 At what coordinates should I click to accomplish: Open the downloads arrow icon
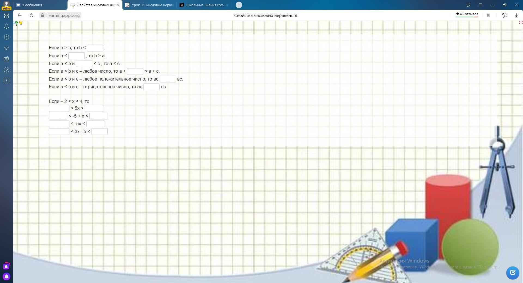click(516, 16)
